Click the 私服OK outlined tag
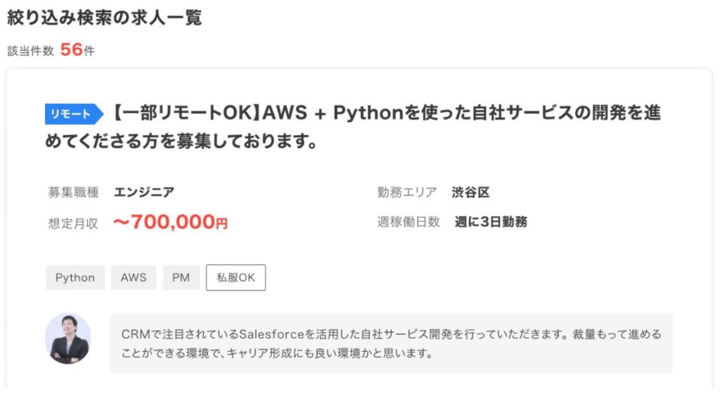This screenshot has width=720, height=401. point(236,277)
